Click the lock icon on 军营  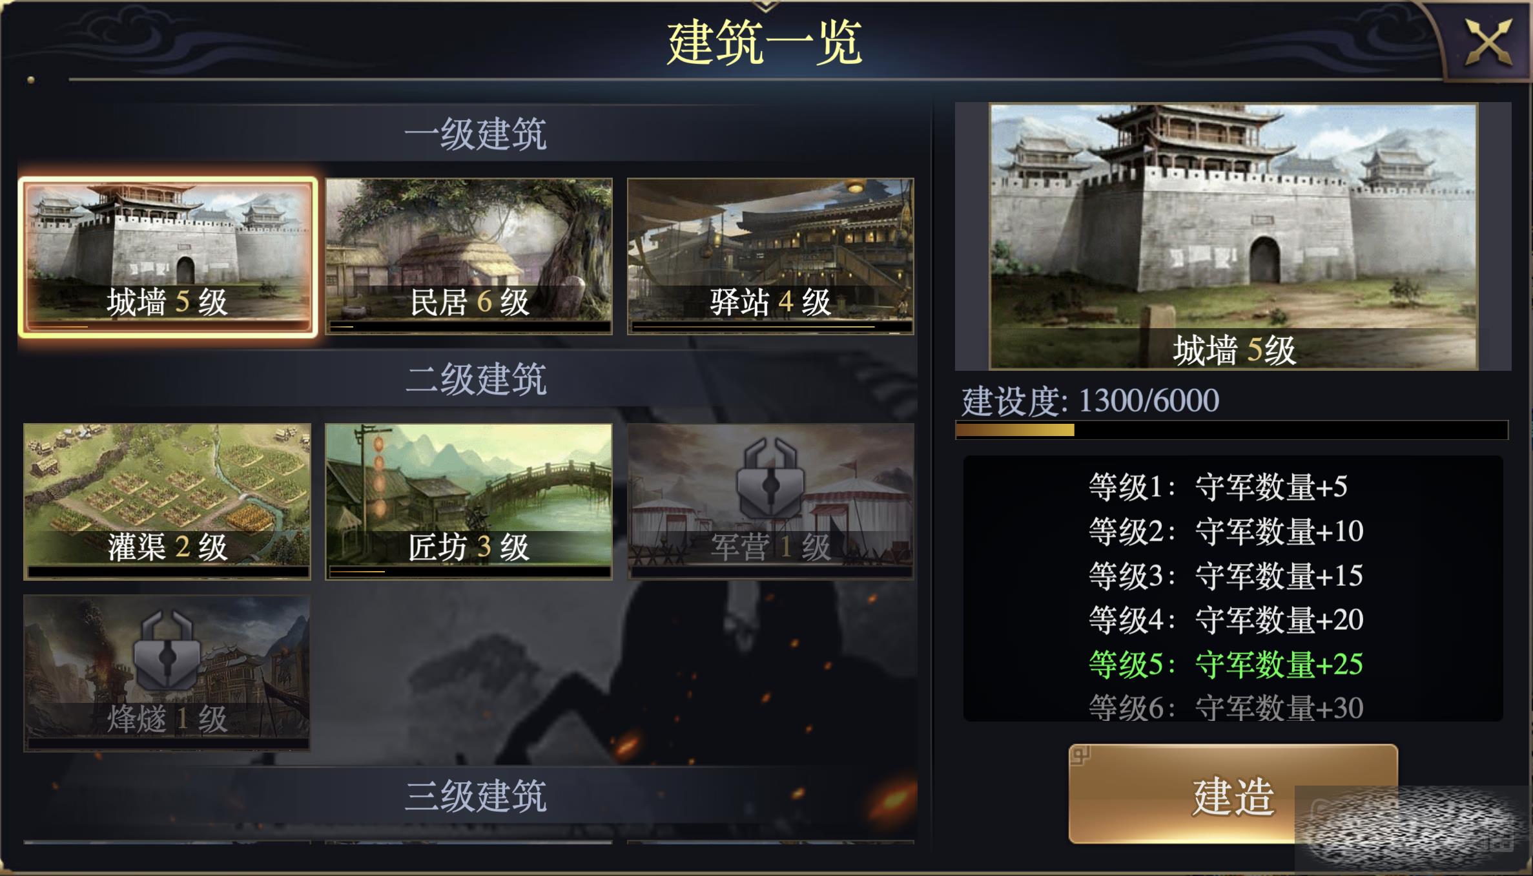770,479
